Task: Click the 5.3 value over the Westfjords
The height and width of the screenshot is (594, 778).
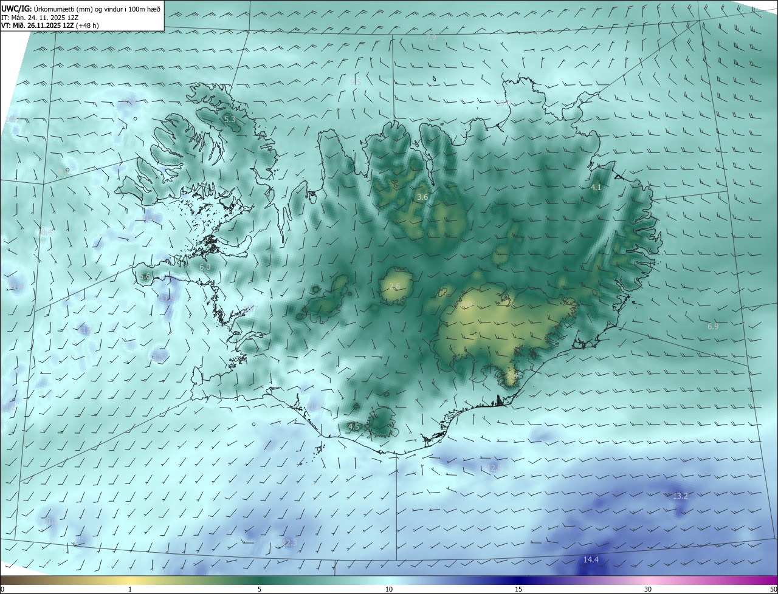Action: [x=230, y=120]
